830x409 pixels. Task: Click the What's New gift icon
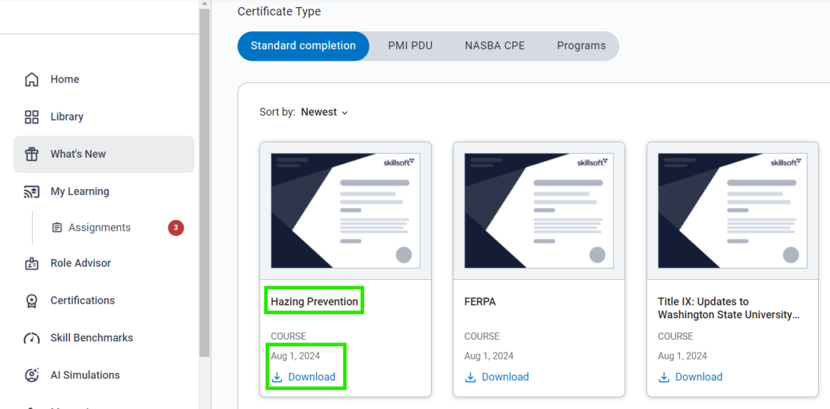click(x=31, y=154)
